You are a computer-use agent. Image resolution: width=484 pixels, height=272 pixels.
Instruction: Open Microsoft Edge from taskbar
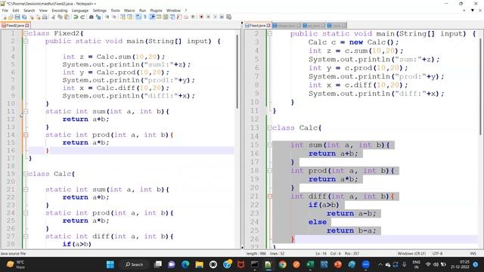(185, 264)
